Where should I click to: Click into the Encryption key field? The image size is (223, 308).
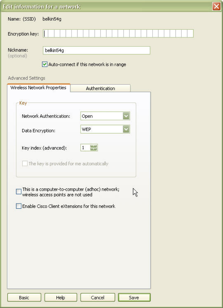coord(118,33)
